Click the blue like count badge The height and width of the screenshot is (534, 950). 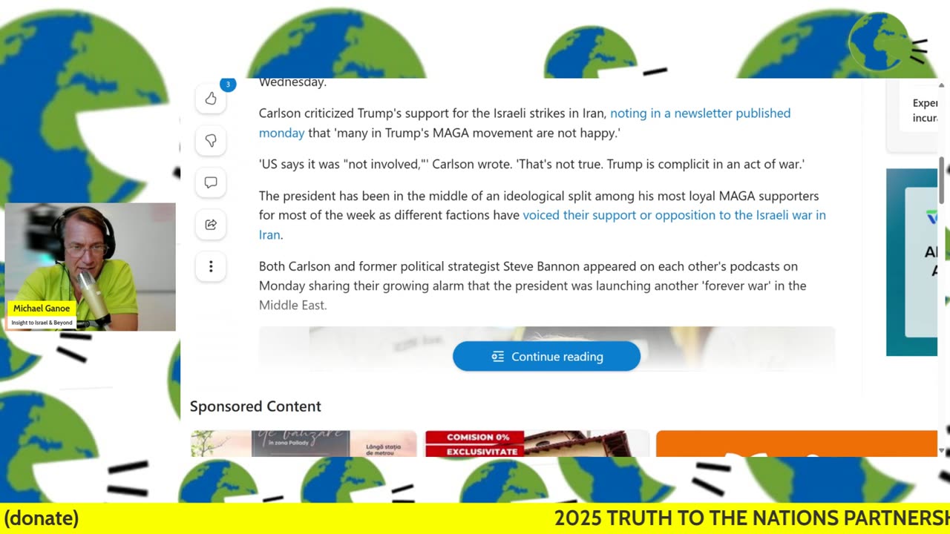228,85
